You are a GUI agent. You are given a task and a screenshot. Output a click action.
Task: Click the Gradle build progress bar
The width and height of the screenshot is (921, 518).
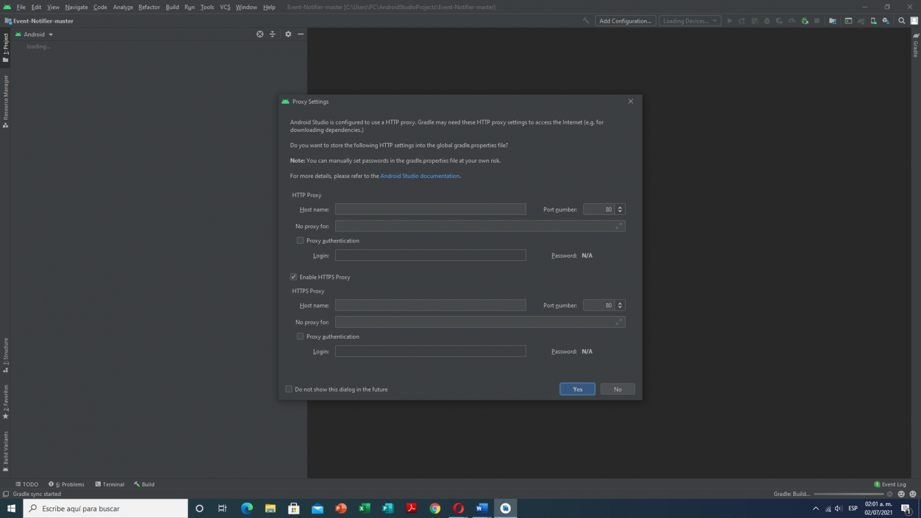pos(849,494)
